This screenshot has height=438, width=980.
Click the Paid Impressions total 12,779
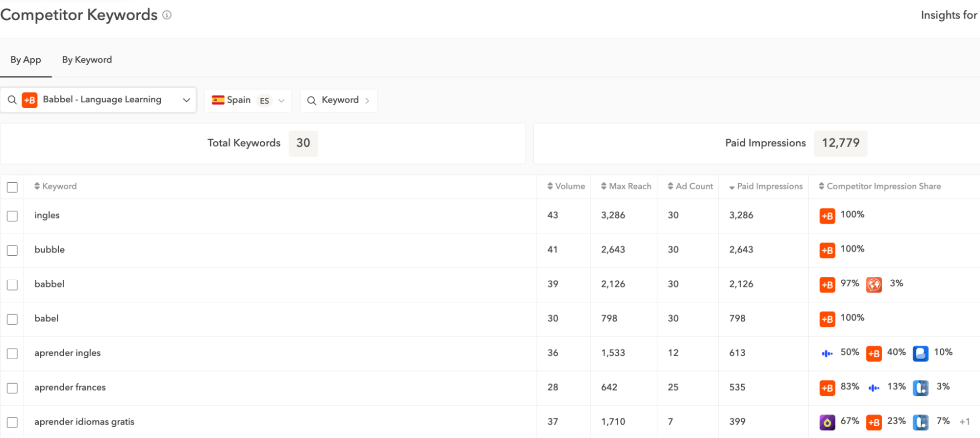coord(840,143)
